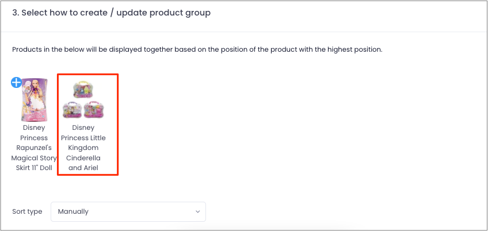Image resolution: width=488 pixels, height=231 pixels.
Task: Click the Little Kingdom Cinderella and Ariel title
Action: pyautogui.click(x=83, y=148)
